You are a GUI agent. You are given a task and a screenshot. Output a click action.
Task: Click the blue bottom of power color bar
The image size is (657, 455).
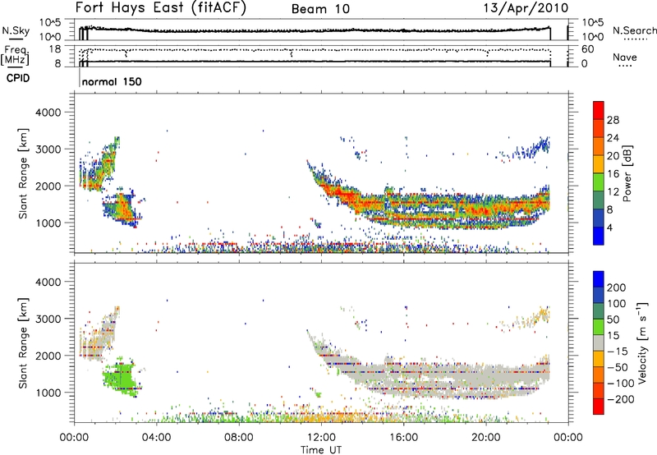point(599,237)
